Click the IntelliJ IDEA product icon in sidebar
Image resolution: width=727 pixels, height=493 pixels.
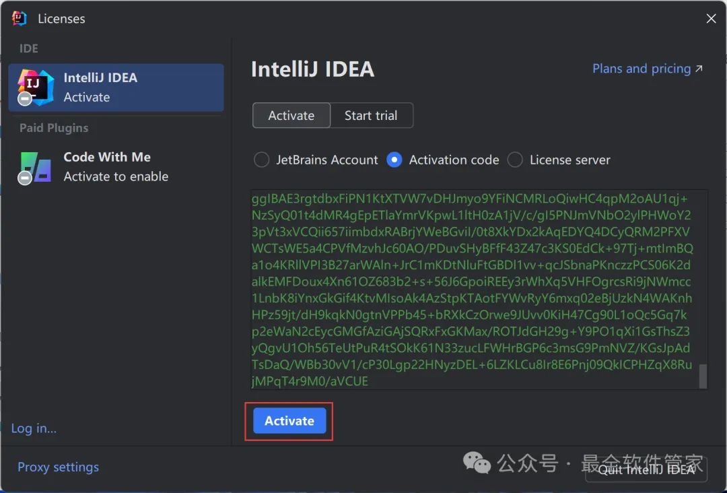tap(36, 87)
